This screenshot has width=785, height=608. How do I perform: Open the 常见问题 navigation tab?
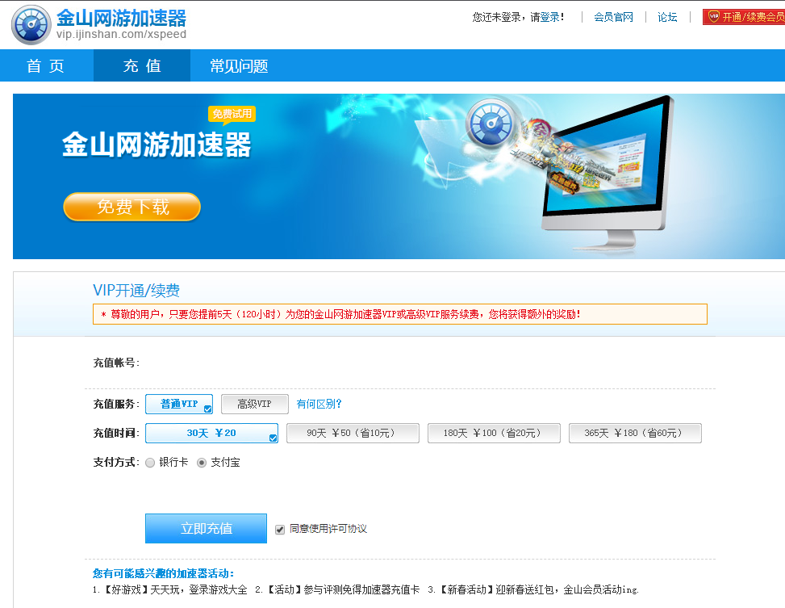pyautogui.click(x=239, y=65)
